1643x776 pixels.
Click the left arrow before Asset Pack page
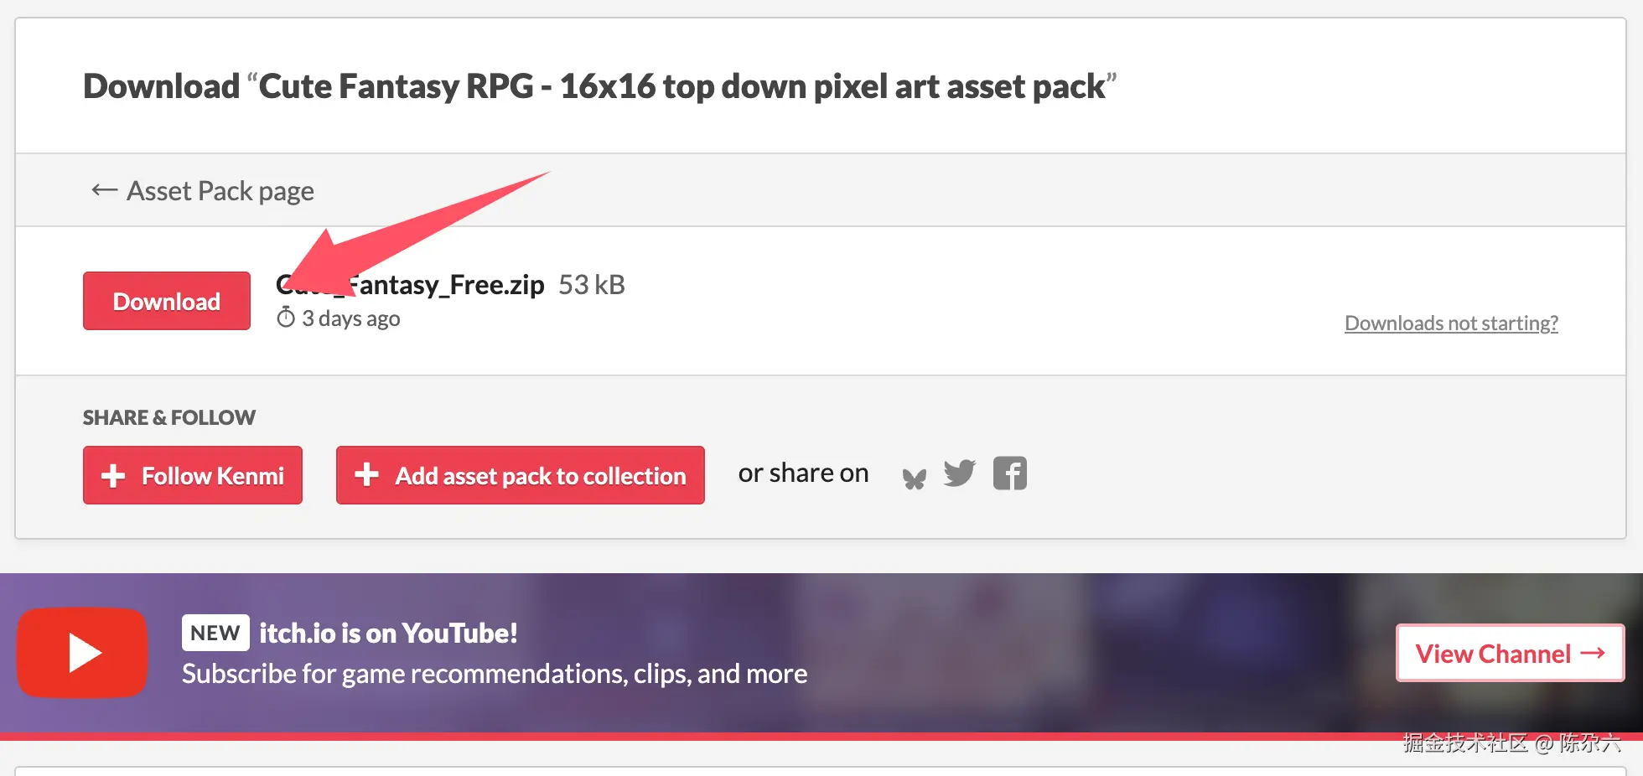tap(104, 190)
